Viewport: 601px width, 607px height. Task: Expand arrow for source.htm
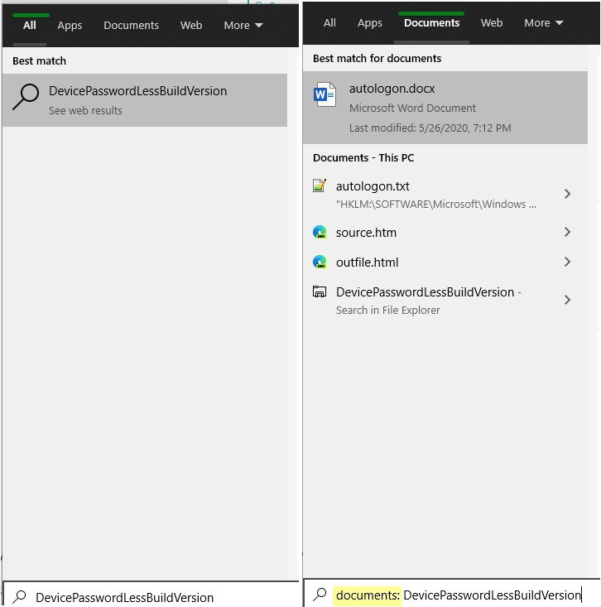(567, 232)
